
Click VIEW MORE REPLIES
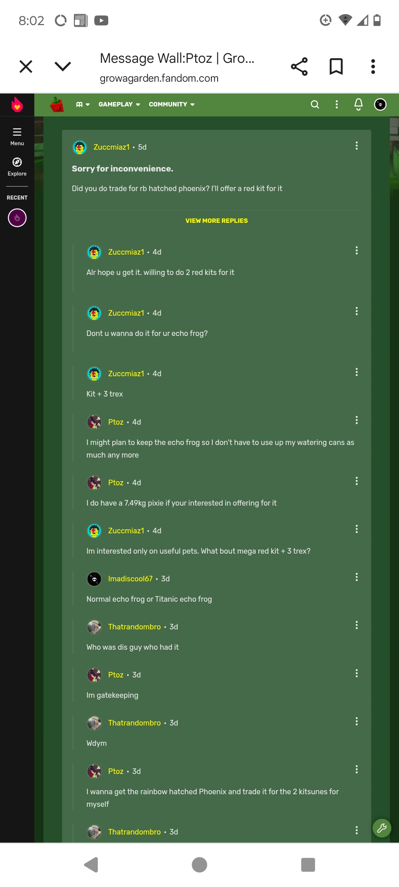[216, 221]
